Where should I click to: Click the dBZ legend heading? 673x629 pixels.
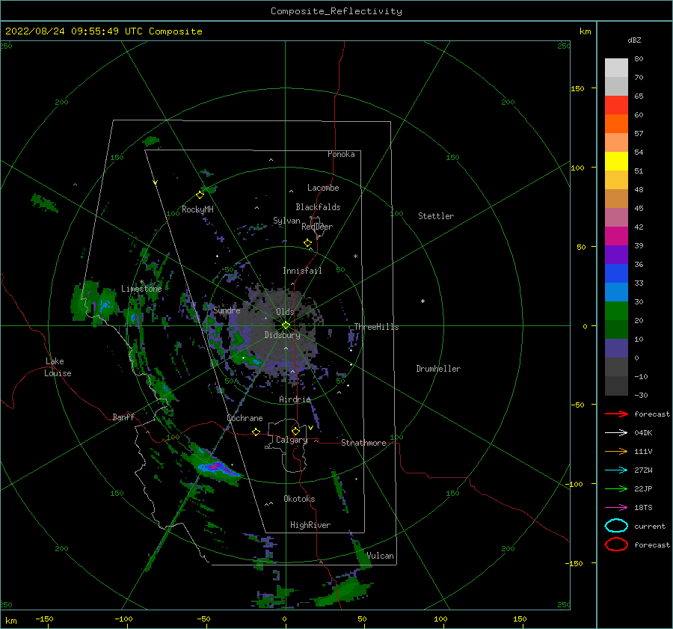click(x=634, y=40)
